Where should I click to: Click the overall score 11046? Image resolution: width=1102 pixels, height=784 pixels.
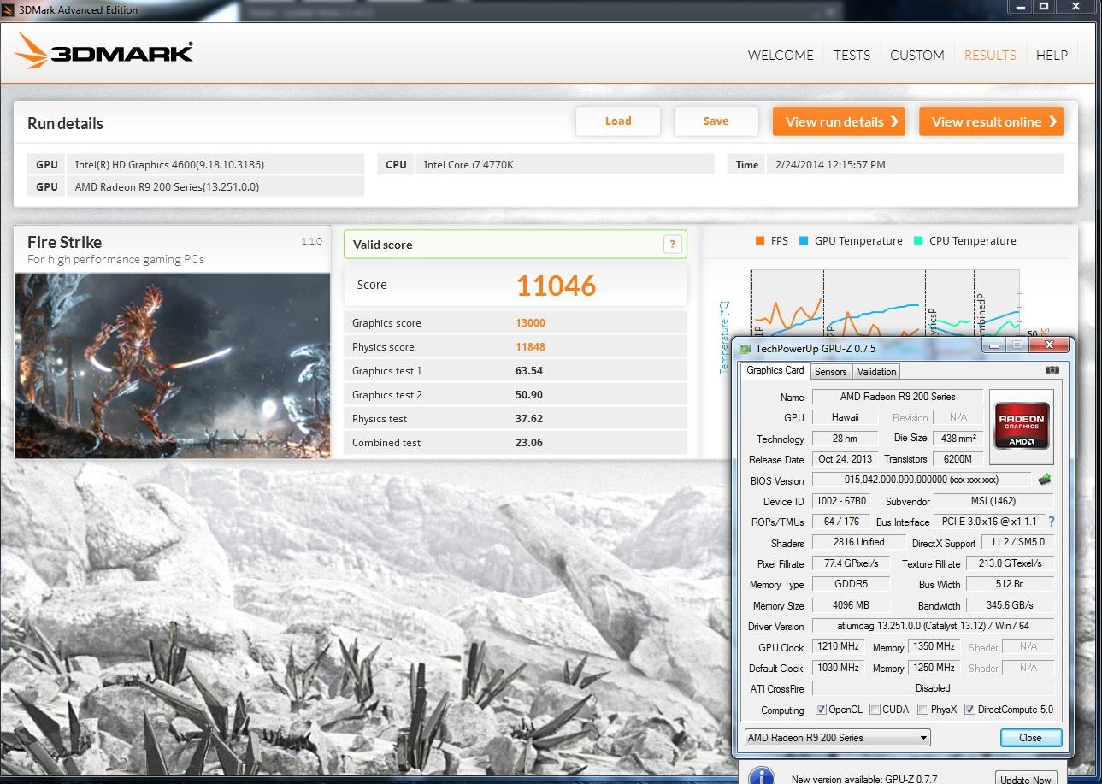click(556, 286)
